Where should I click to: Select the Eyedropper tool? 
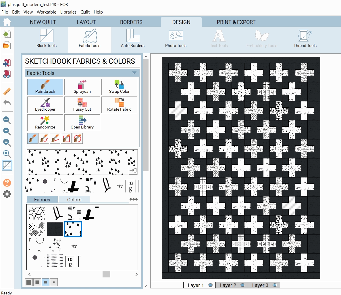45,105
